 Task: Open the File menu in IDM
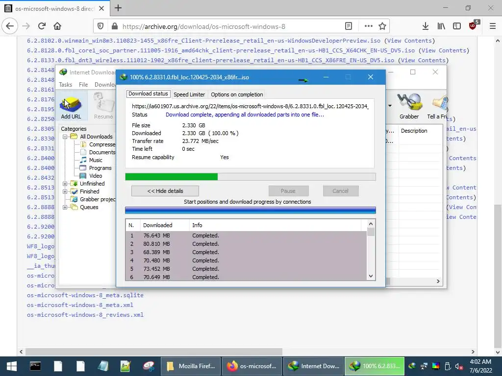point(83,84)
